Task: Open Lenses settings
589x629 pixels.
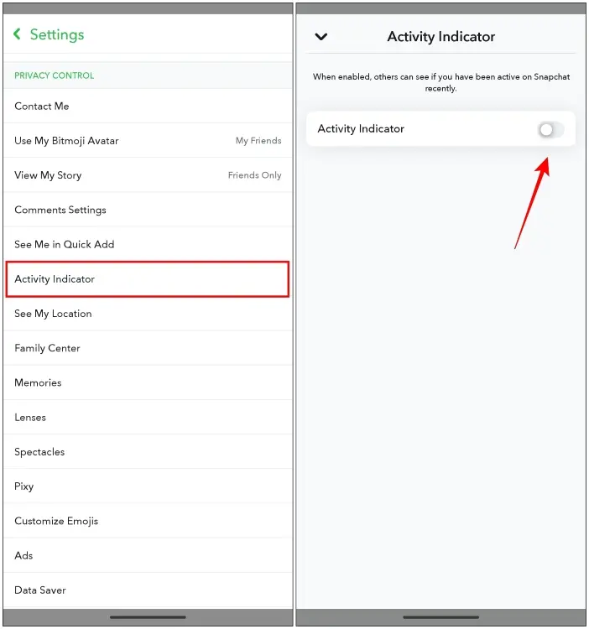Action: tap(148, 417)
